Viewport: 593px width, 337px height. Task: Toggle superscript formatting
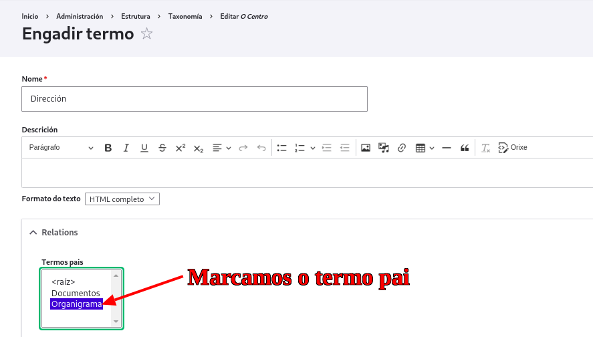180,148
